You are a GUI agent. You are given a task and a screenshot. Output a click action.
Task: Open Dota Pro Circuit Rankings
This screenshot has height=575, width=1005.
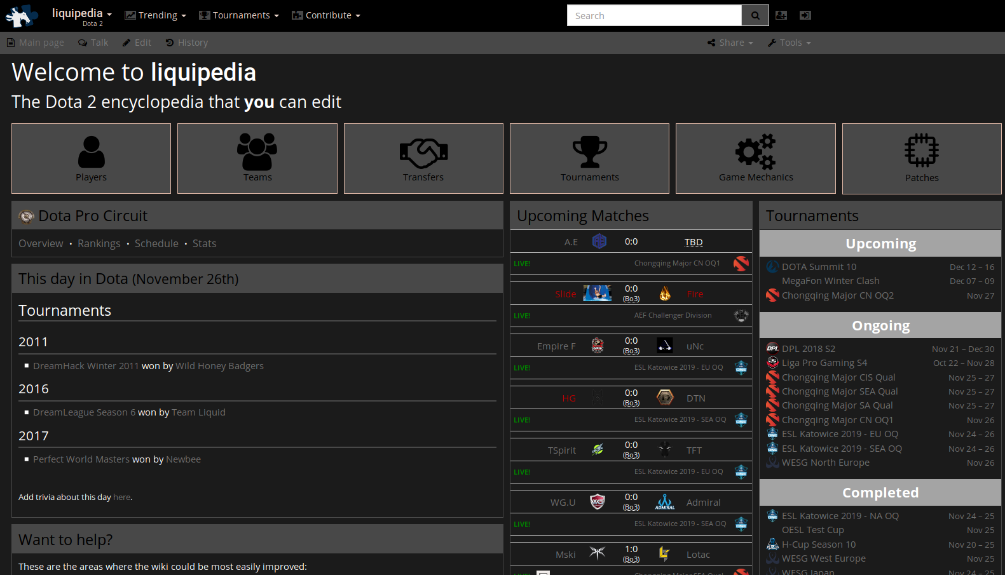(99, 243)
